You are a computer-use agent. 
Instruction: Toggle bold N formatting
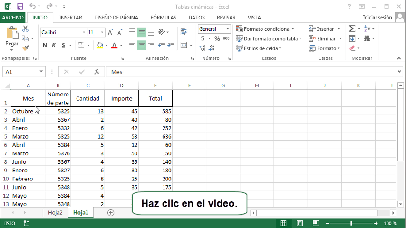45,45
